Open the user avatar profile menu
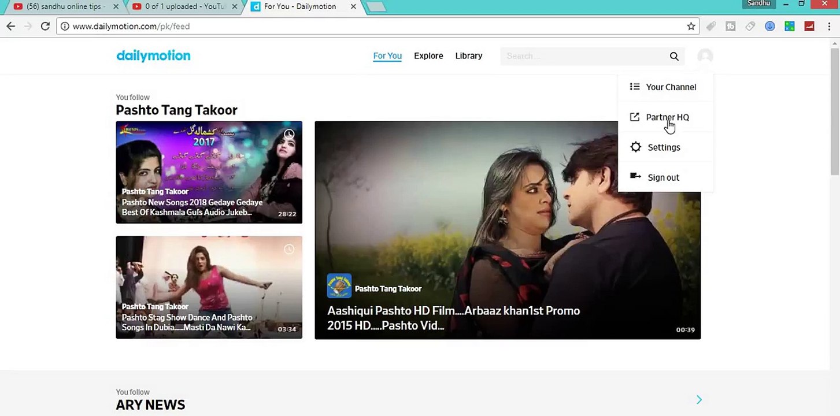Viewport: 840px width, 416px height. 705,56
